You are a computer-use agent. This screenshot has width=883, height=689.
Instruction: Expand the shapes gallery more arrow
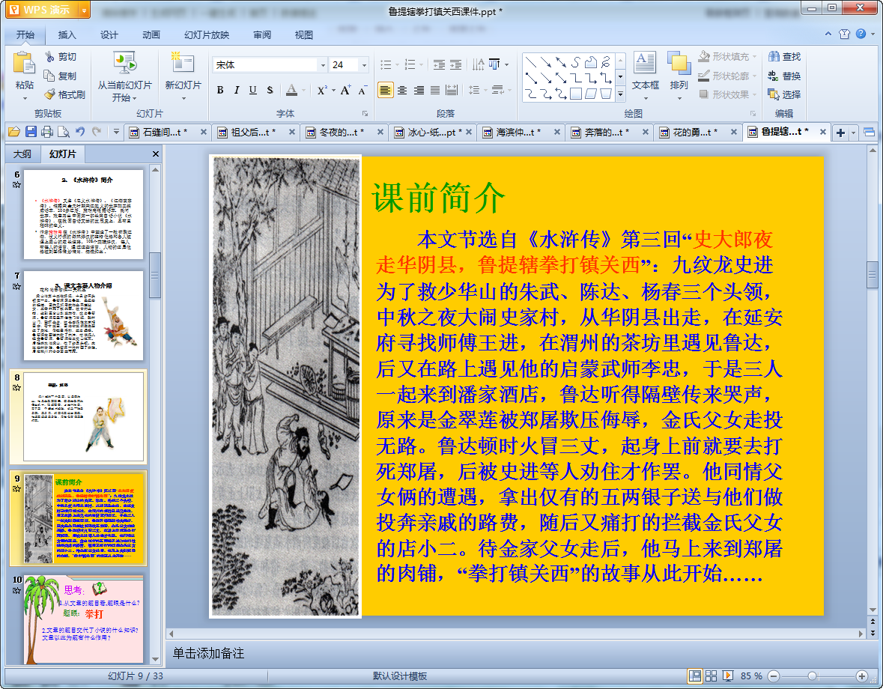pyautogui.click(x=620, y=94)
